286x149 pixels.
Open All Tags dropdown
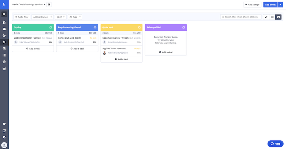(x=75, y=17)
